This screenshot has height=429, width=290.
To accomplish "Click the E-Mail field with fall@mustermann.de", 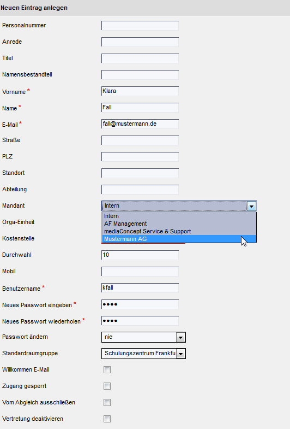I will point(140,124).
